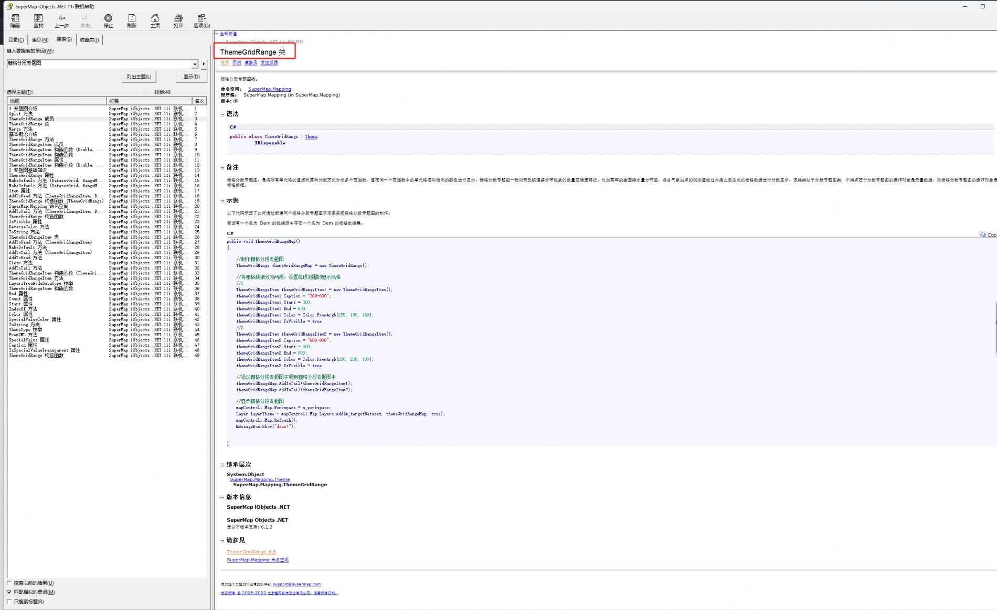Collapse the 备注 section
This screenshot has width=997, height=610.
(222, 168)
